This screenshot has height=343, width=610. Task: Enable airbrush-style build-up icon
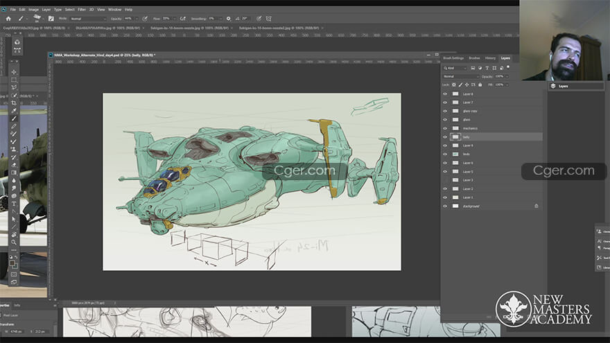(182, 18)
